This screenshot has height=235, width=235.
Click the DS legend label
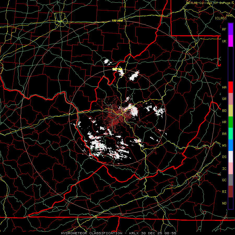[224, 157]
